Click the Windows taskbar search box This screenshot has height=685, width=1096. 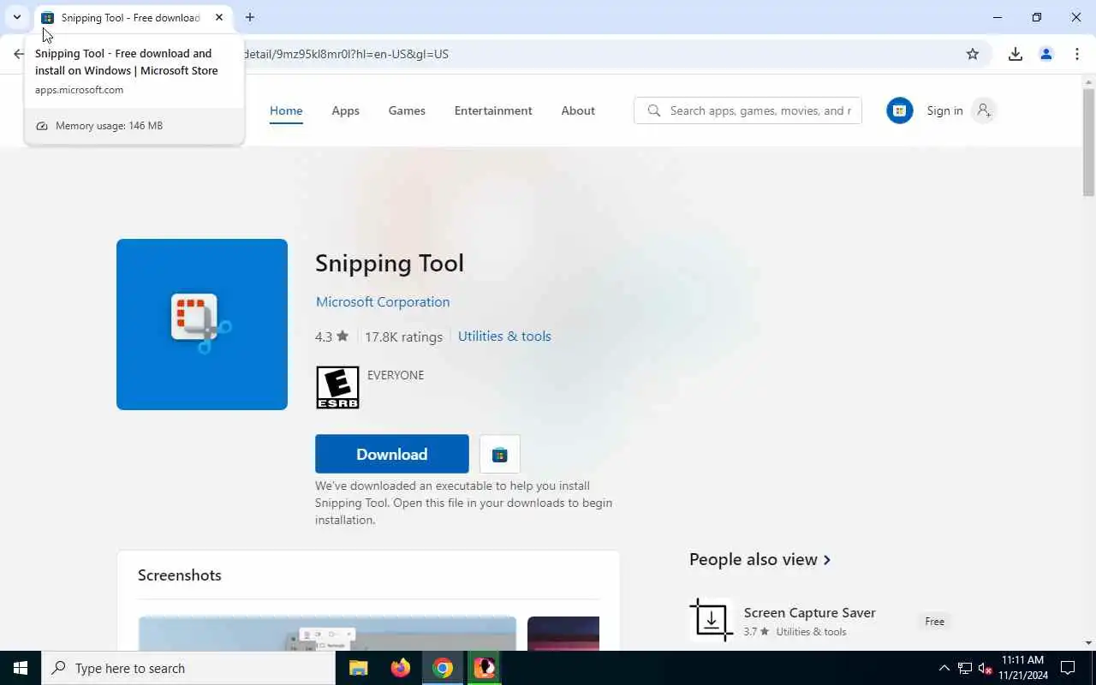188,668
